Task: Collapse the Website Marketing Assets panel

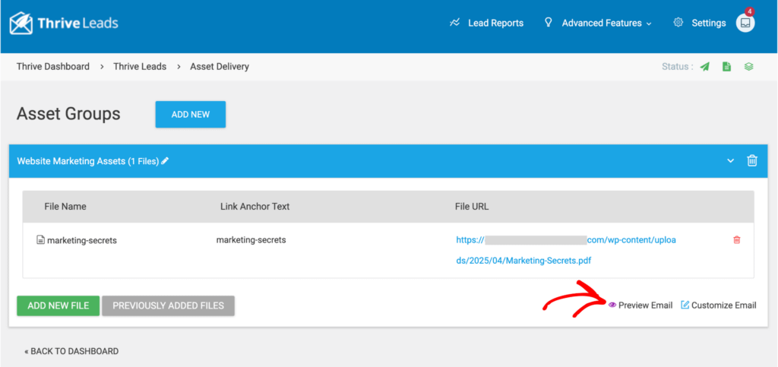Action: pos(730,160)
